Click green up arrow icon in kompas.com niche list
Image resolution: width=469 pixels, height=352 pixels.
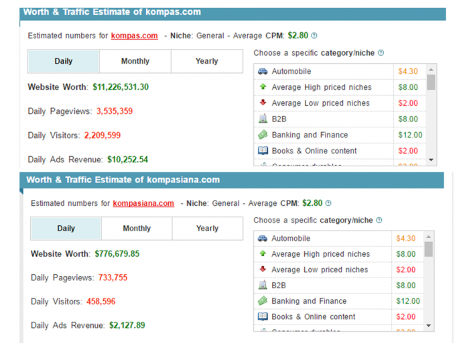tap(263, 86)
